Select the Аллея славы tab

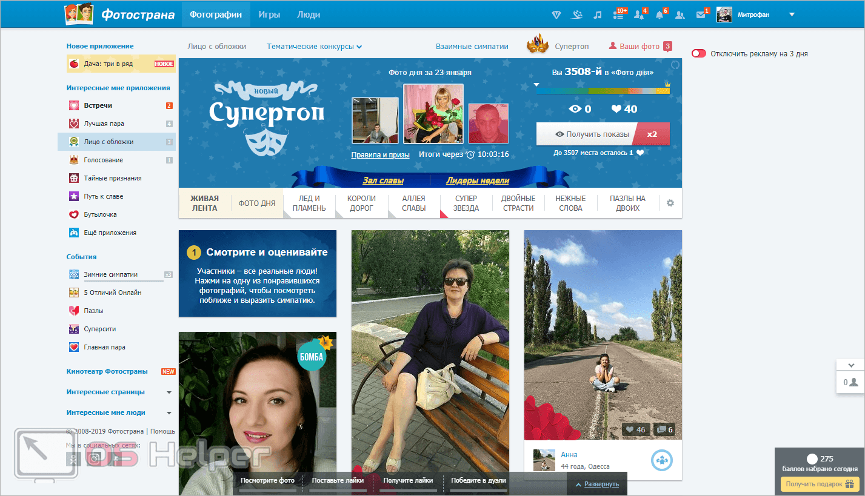point(413,203)
